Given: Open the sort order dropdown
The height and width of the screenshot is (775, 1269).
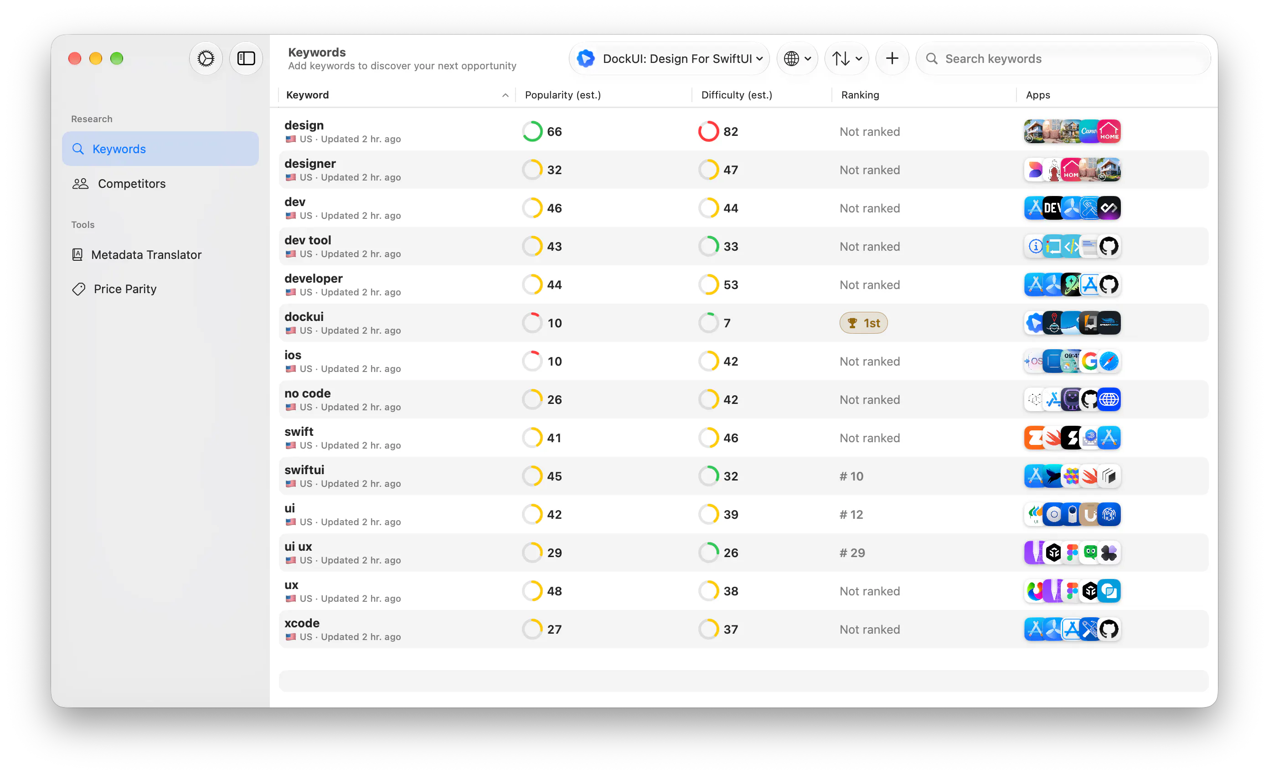Looking at the screenshot, I should (847, 59).
